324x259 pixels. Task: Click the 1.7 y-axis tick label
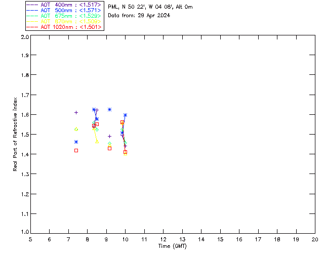pos(25,95)
